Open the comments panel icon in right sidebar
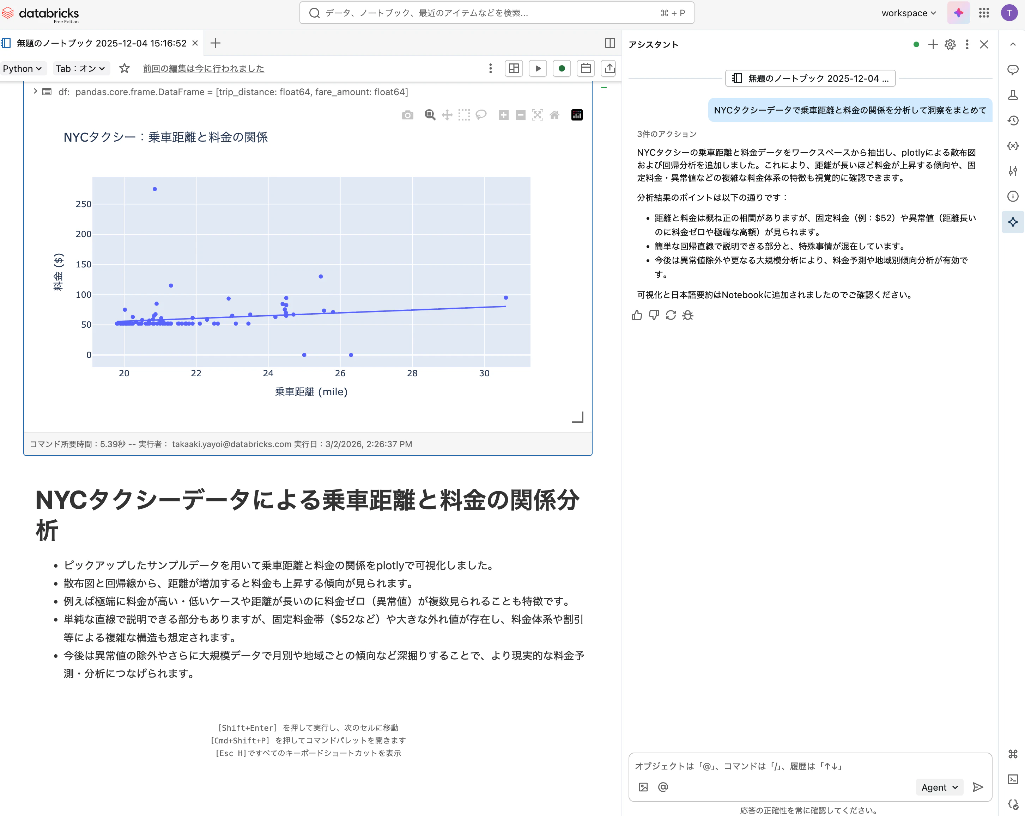The height and width of the screenshot is (816, 1025). tap(1013, 70)
